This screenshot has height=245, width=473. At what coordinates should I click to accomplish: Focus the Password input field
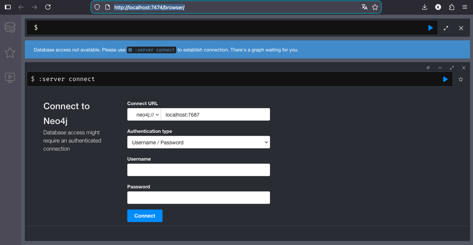[x=198, y=198]
